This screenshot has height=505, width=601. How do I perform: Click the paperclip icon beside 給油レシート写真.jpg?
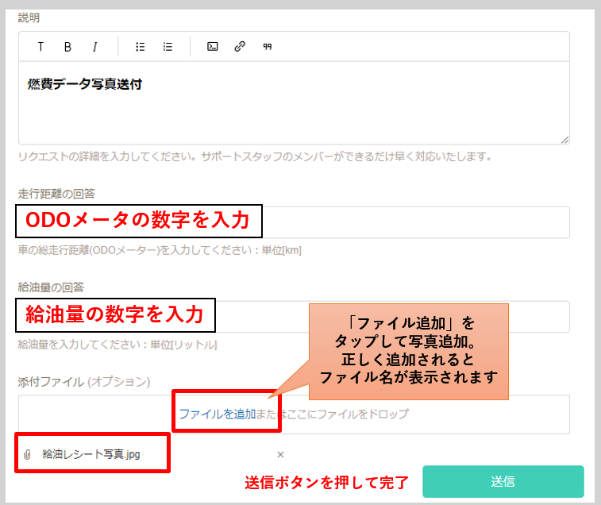tap(27, 454)
